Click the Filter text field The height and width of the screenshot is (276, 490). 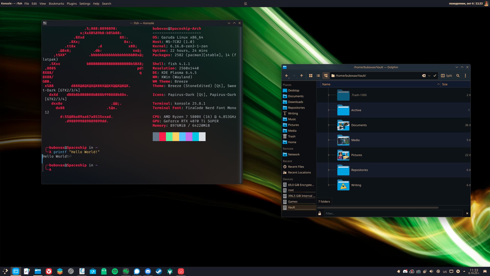393,213
